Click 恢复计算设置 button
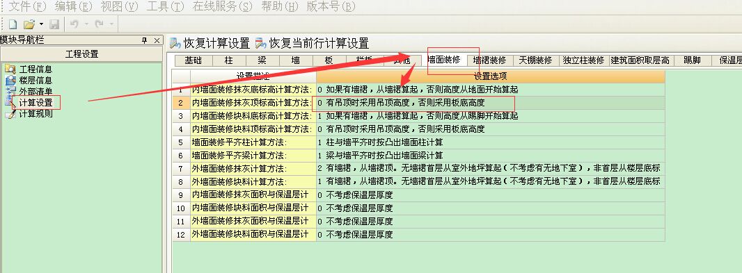The image size is (742, 273). 210,44
